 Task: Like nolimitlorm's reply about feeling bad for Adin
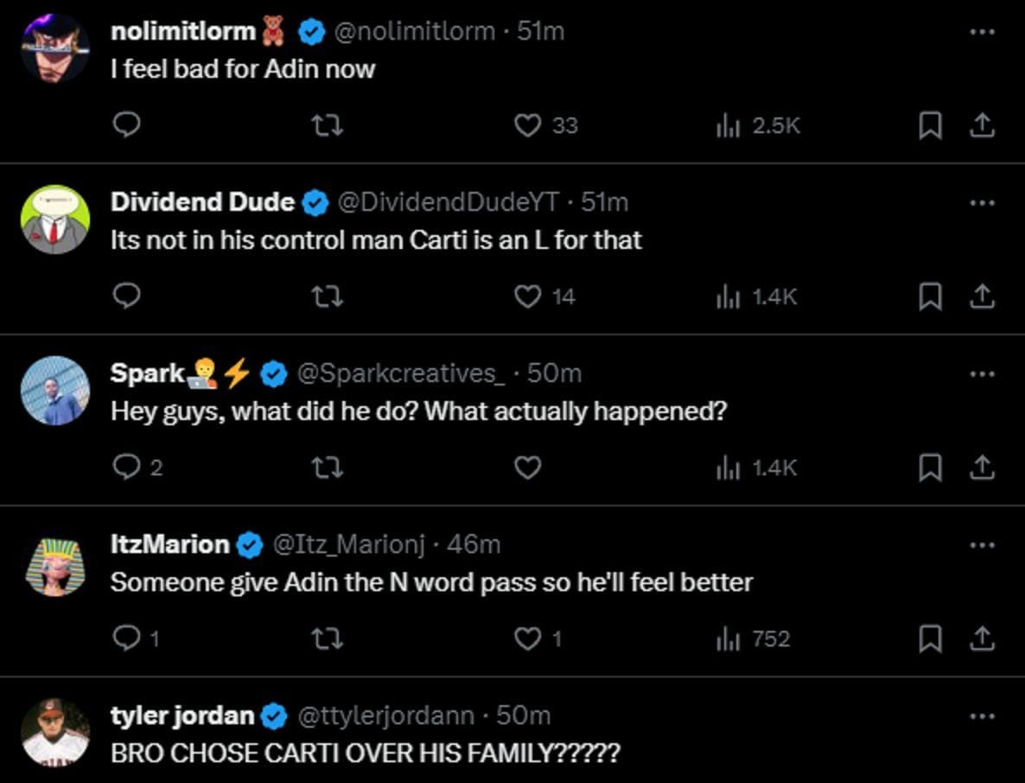tap(527, 125)
